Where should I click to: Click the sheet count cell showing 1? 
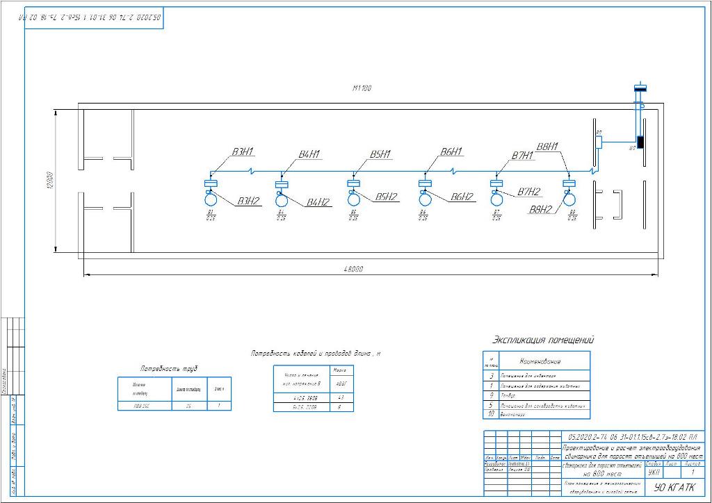(x=692, y=472)
